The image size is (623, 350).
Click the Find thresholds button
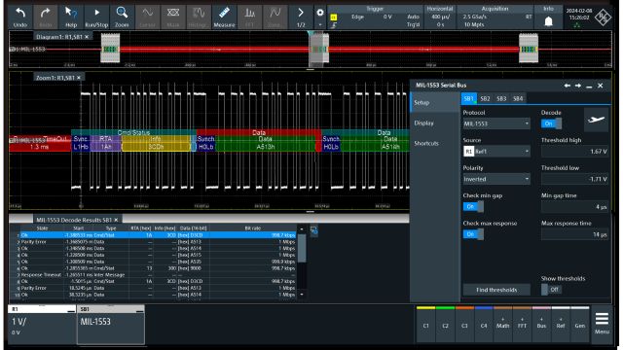[496, 290]
